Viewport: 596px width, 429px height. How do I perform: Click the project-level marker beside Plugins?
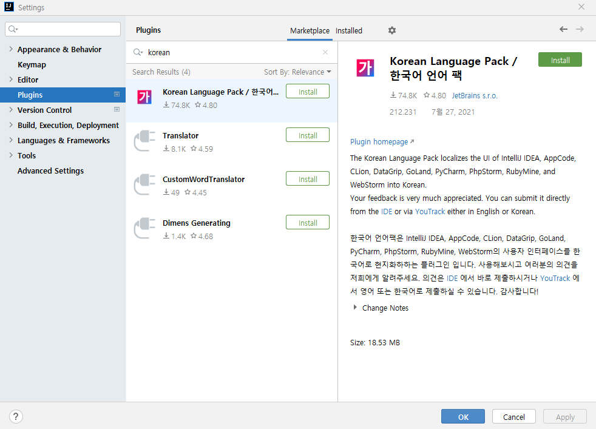click(x=117, y=94)
